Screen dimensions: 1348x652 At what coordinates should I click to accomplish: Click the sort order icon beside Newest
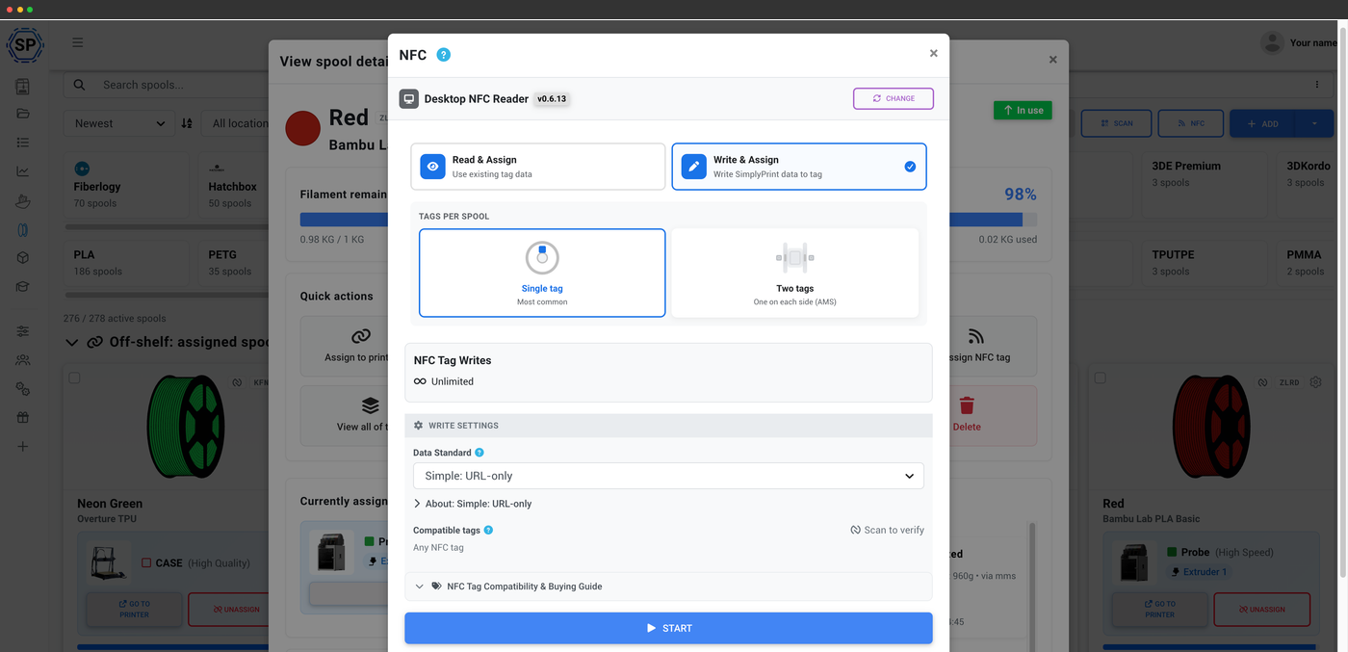(187, 123)
